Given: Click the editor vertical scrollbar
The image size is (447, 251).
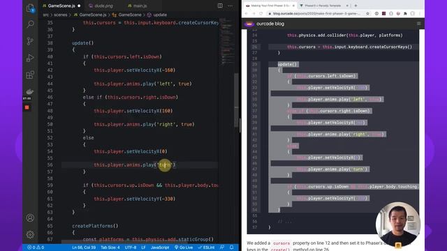Looking at the screenshot, I should pos(236,100).
